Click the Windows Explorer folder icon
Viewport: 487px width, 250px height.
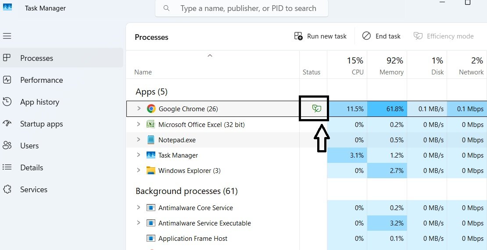point(150,171)
